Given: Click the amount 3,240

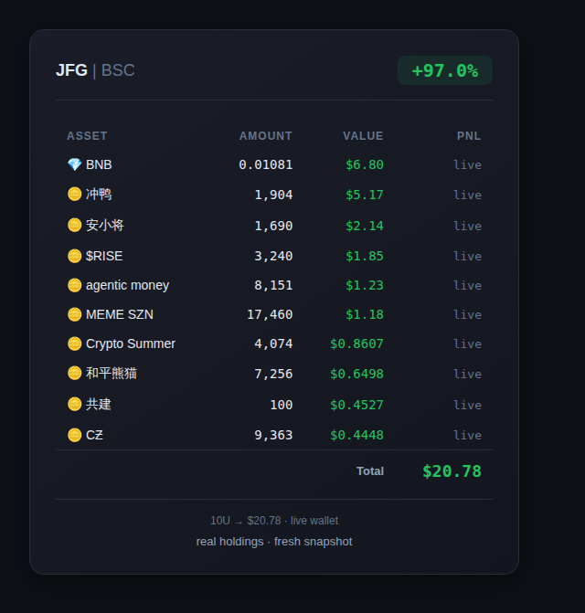Looking at the screenshot, I should click(x=273, y=256).
